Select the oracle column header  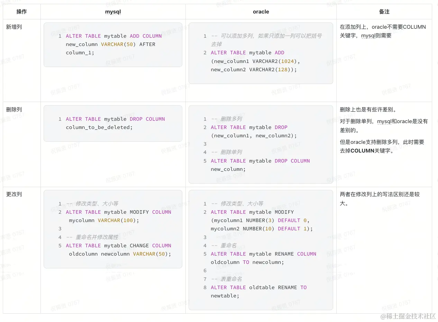(x=261, y=11)
